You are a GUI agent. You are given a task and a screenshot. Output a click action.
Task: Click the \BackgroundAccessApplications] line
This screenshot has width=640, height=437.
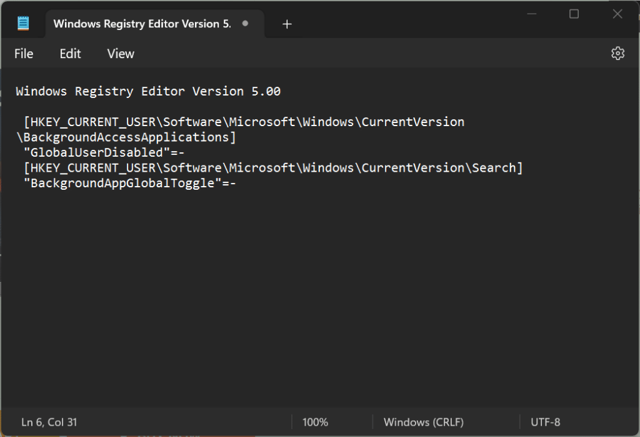[126, 137]
